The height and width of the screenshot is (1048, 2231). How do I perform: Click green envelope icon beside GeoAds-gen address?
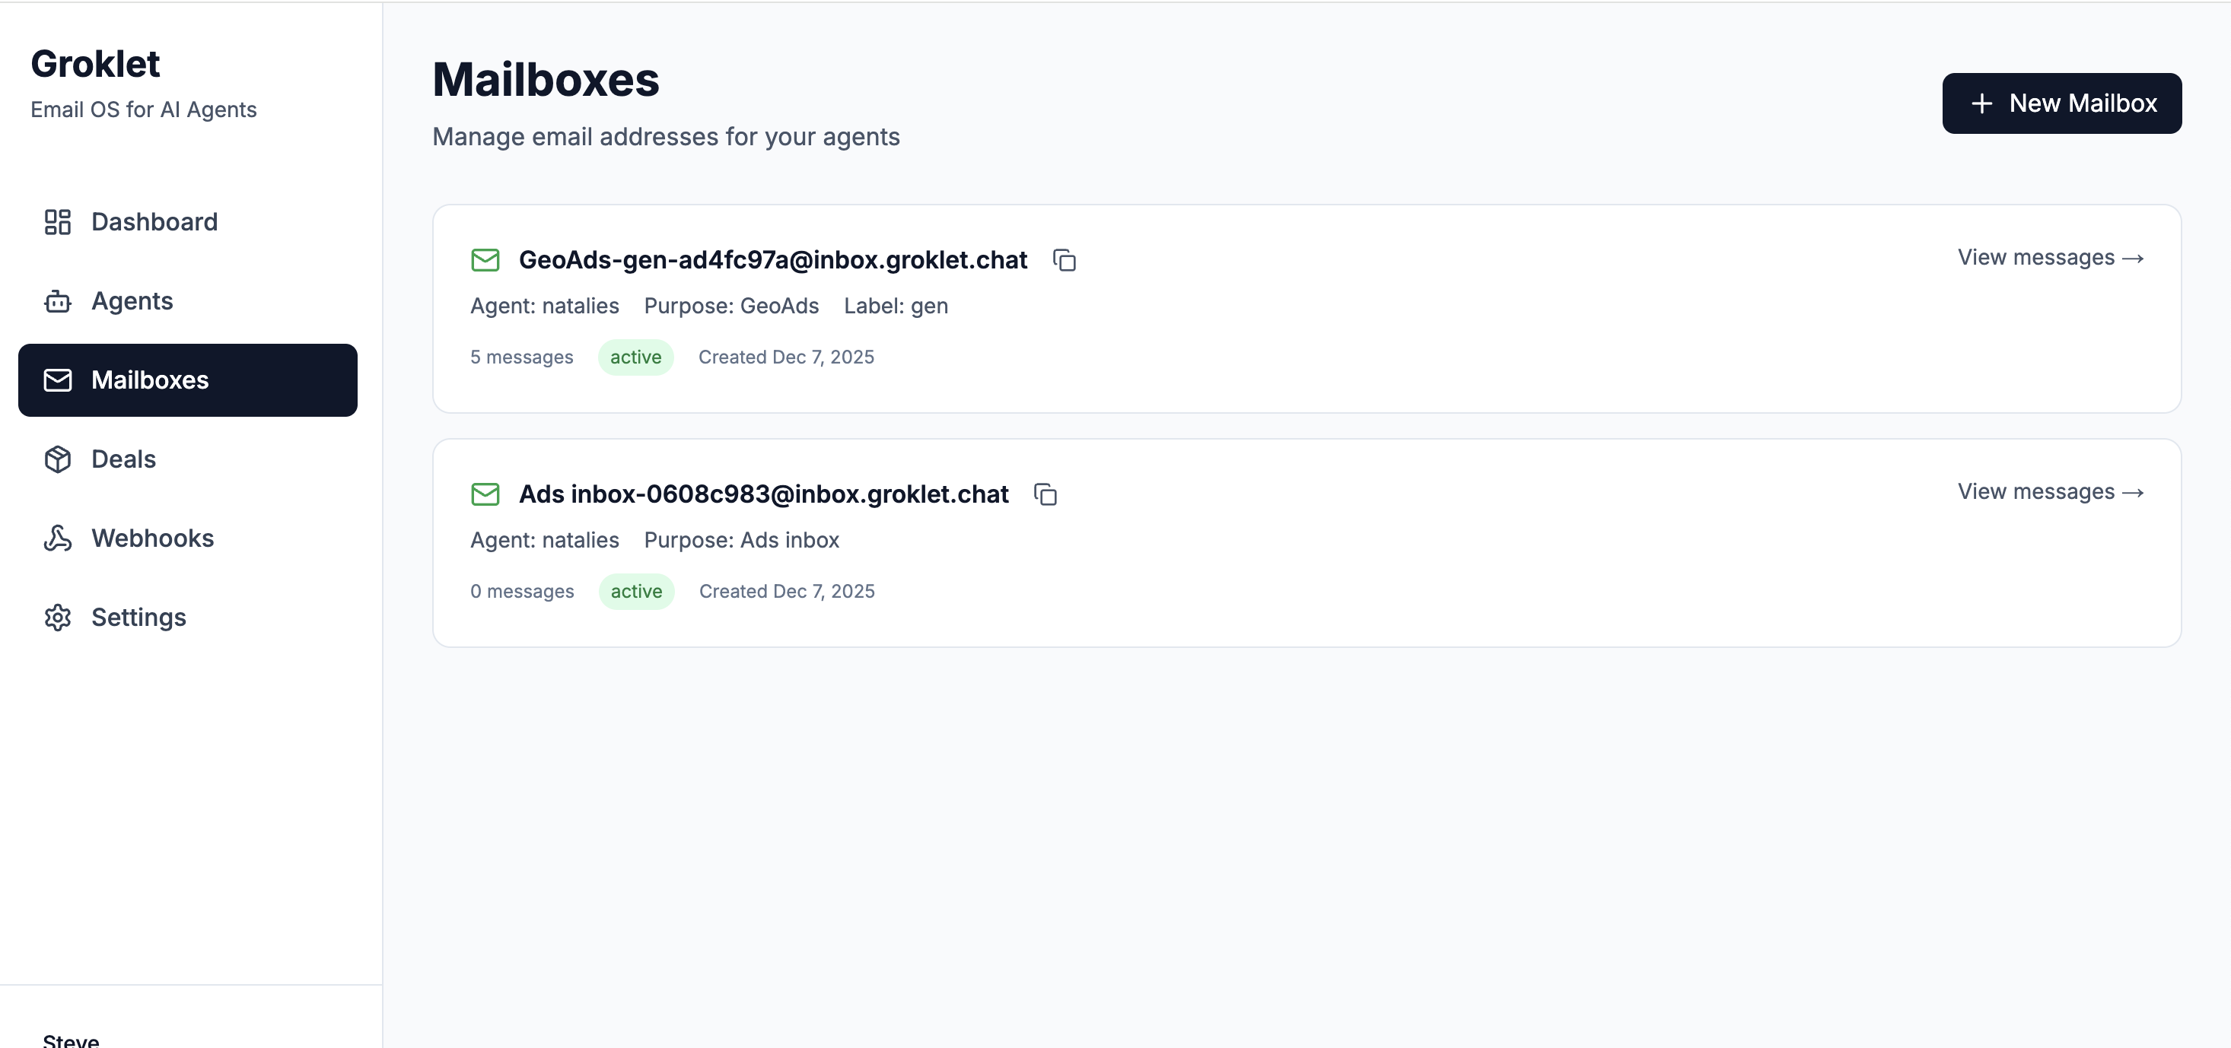pyautogui.click(x=485, y=259)
